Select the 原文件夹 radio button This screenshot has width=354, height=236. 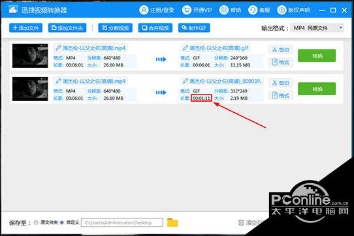pyautogui.click(x=36, y=222)
